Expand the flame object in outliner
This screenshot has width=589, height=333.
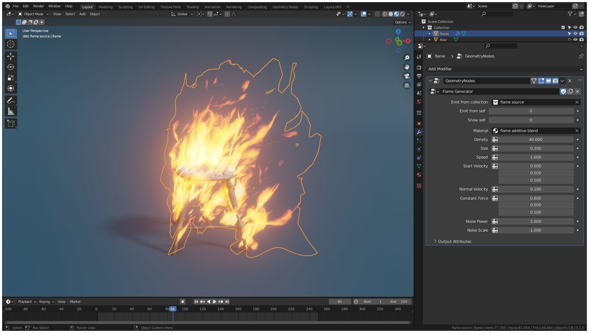coord(430,34)
